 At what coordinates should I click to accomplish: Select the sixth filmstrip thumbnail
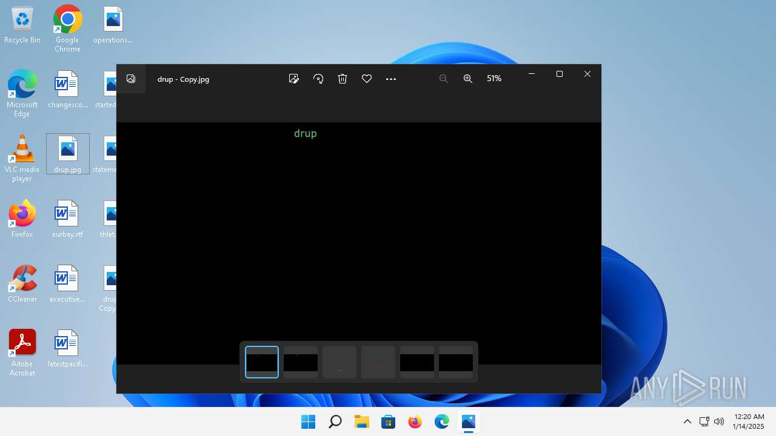(x=456, y=362)
